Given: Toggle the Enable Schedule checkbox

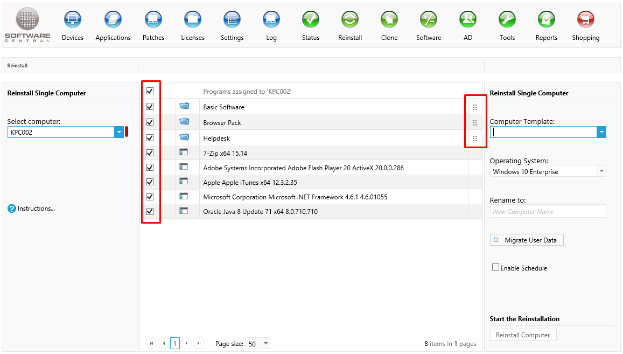Looking at the screenshot, I should click(495, 267).
